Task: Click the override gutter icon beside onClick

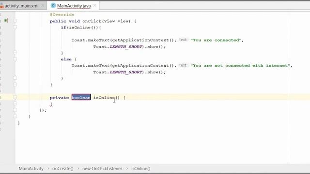Action: click(x=6, y=20)
